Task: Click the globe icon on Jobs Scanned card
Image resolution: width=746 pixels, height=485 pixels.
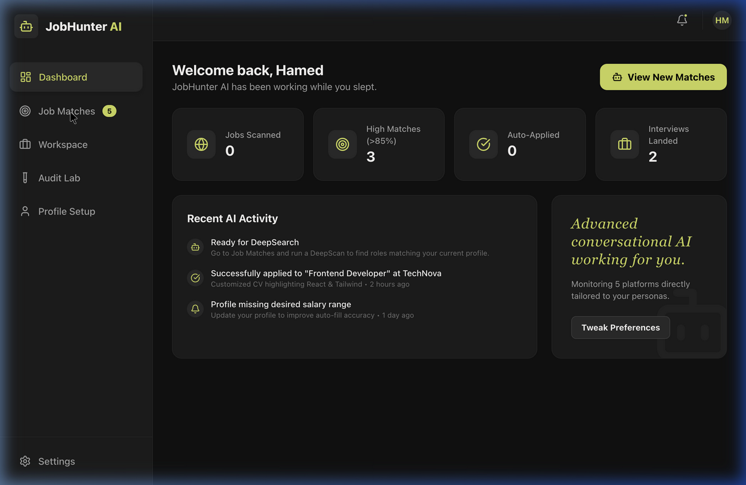Action: [201, 144]
